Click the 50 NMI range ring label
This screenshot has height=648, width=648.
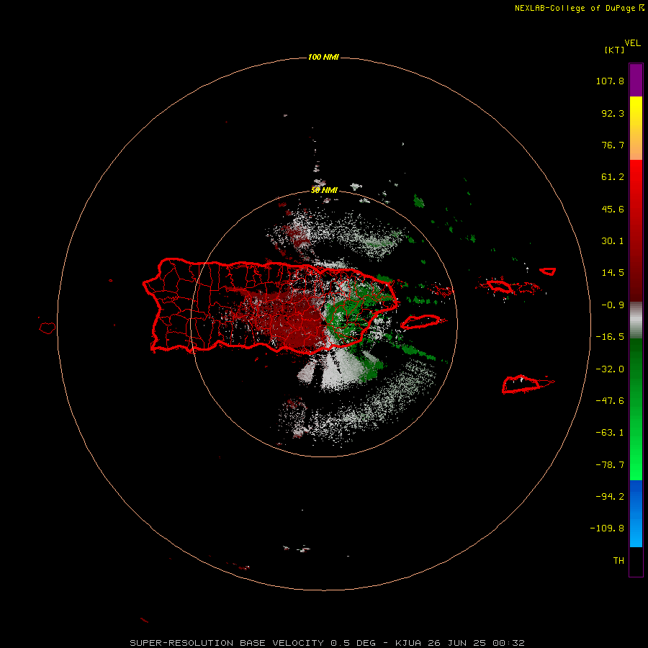coord(324,190)
